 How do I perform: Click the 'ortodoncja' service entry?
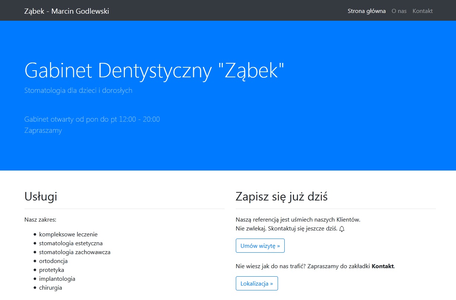pos(53,261)
